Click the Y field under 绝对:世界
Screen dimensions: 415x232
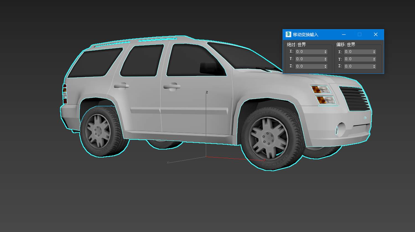(309, 59)
